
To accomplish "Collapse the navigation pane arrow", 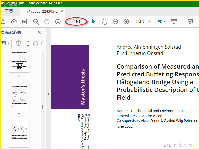I will [x=49, y=94].
